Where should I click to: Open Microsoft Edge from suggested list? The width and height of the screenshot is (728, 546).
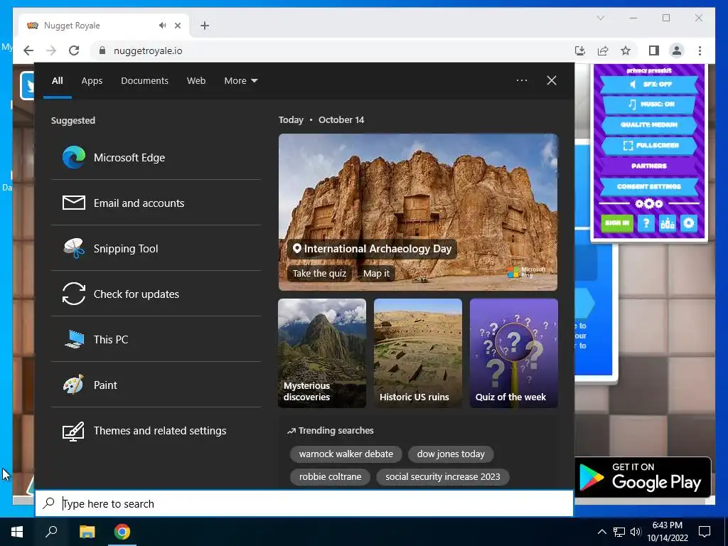156,157
